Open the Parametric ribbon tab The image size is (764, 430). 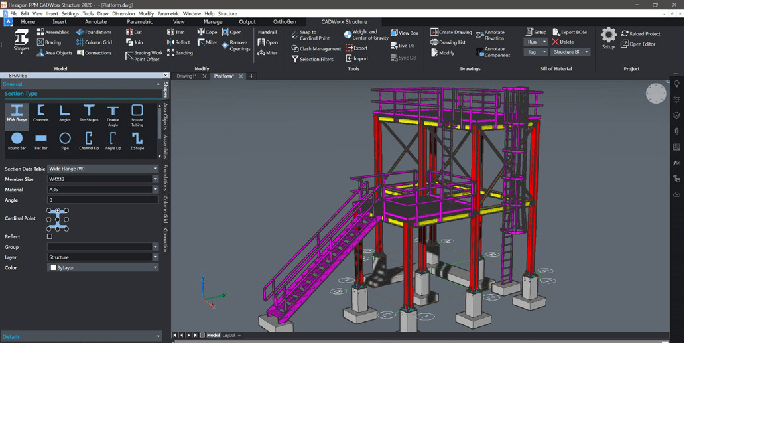coord(140,22)
